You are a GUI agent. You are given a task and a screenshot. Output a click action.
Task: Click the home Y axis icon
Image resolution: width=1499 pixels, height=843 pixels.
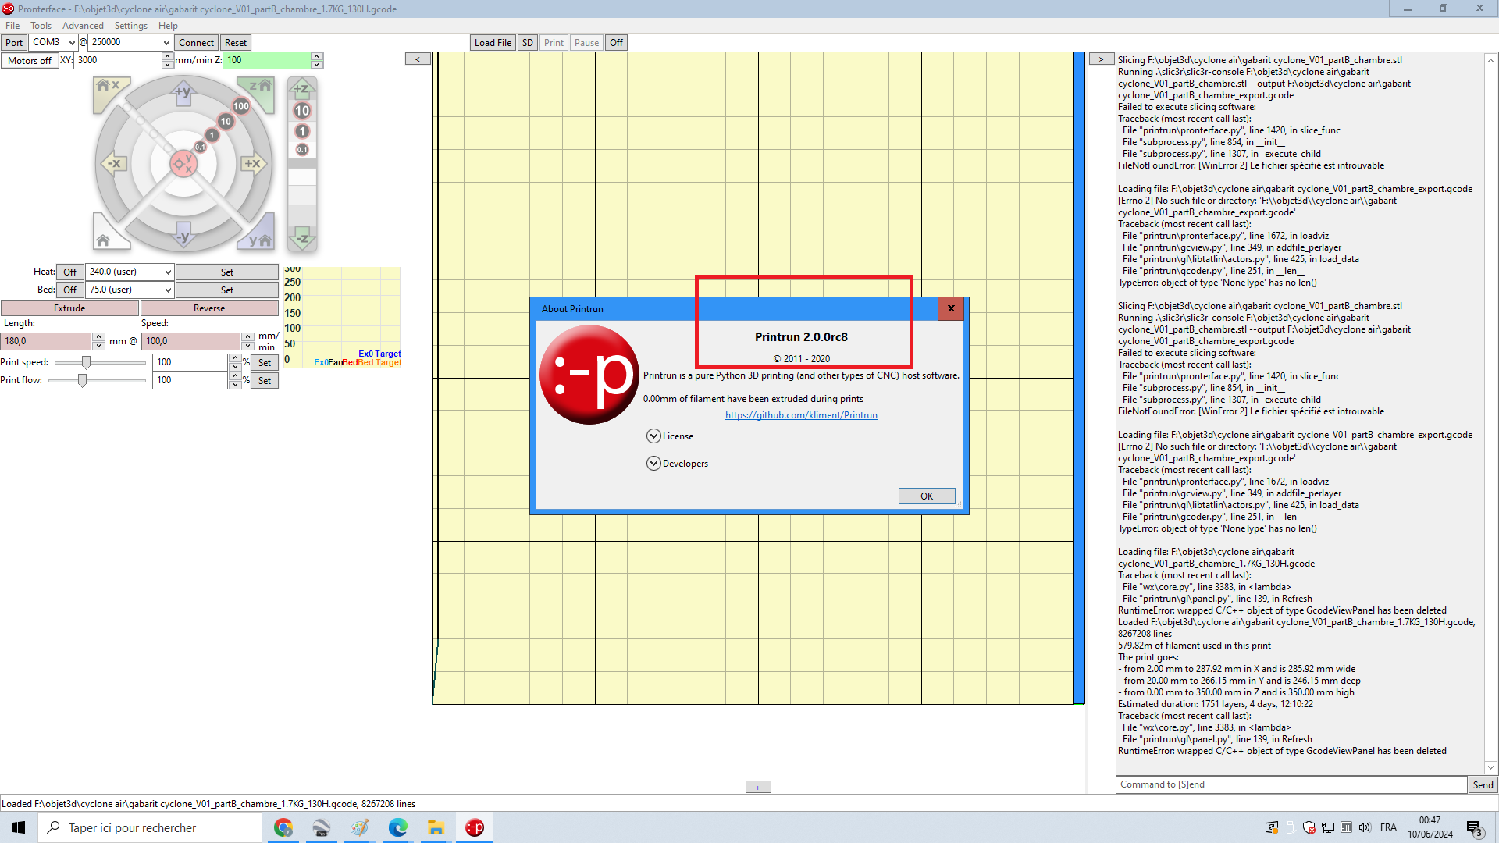[x=259, y=237]
